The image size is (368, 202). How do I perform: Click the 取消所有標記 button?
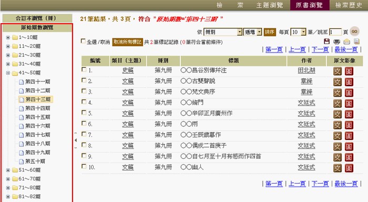point(127,42)
